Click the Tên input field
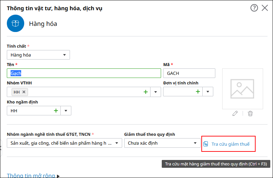 pyautogui.click(x=84, y=73)
